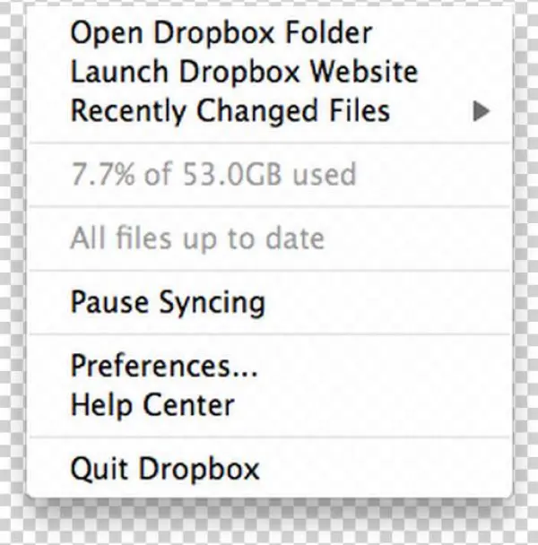Select the Open Dropbox Folder entry

click(221, 34)
